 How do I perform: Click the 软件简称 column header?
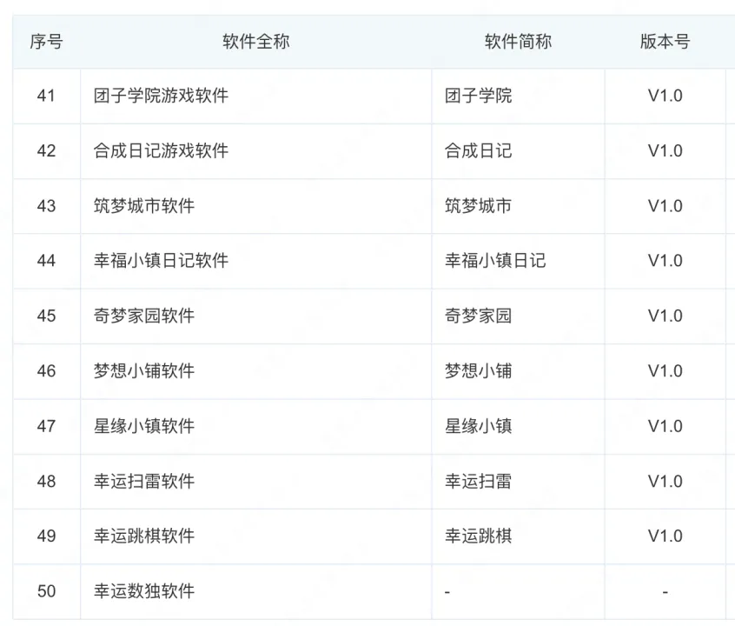tap(518, 42)
